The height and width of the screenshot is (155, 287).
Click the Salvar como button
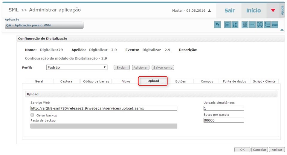[x=163, y=68]
